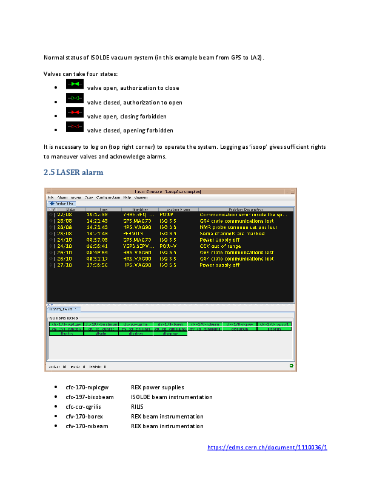The height and width of the screenshot is (481, 371).
Task: Click the house icon on the Active list tab
Action: click(x=52, y=203)
